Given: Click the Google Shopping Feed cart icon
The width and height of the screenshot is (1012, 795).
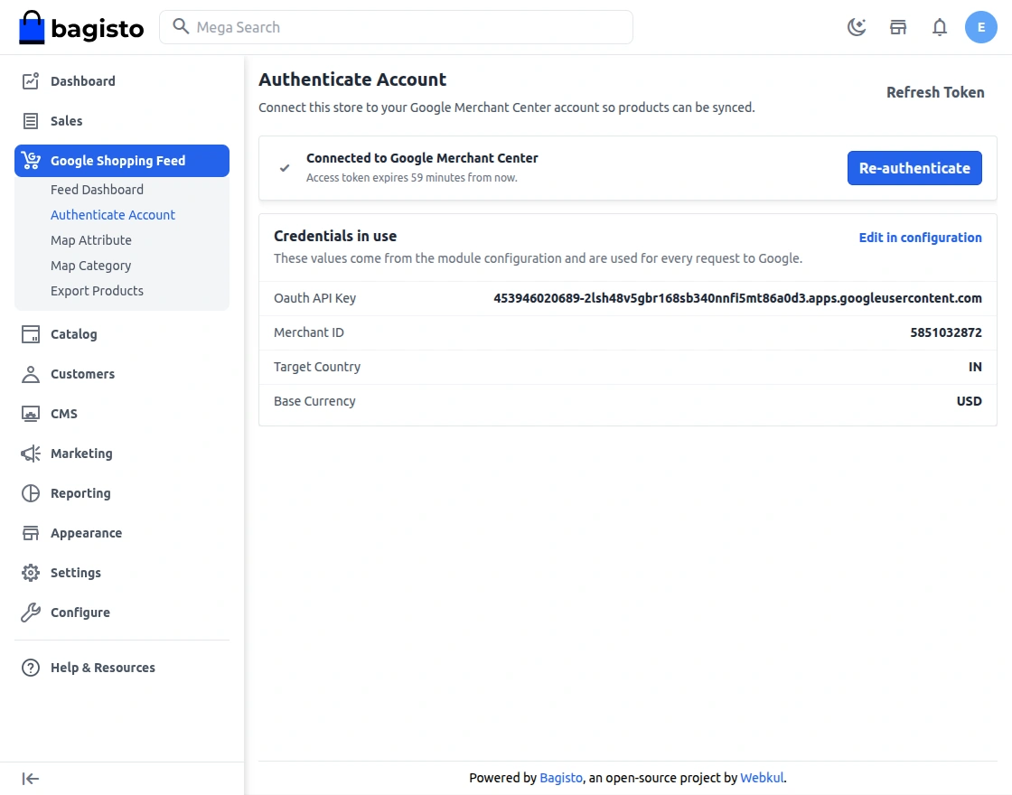Looking at the screenshot, I should (x=31, y=160).
